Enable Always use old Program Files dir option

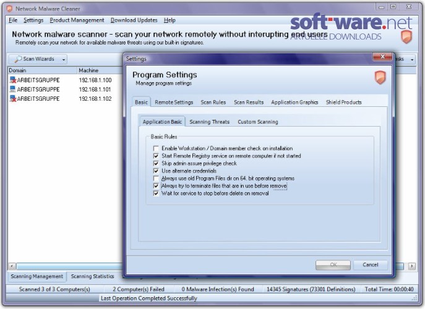coord(156,179)
